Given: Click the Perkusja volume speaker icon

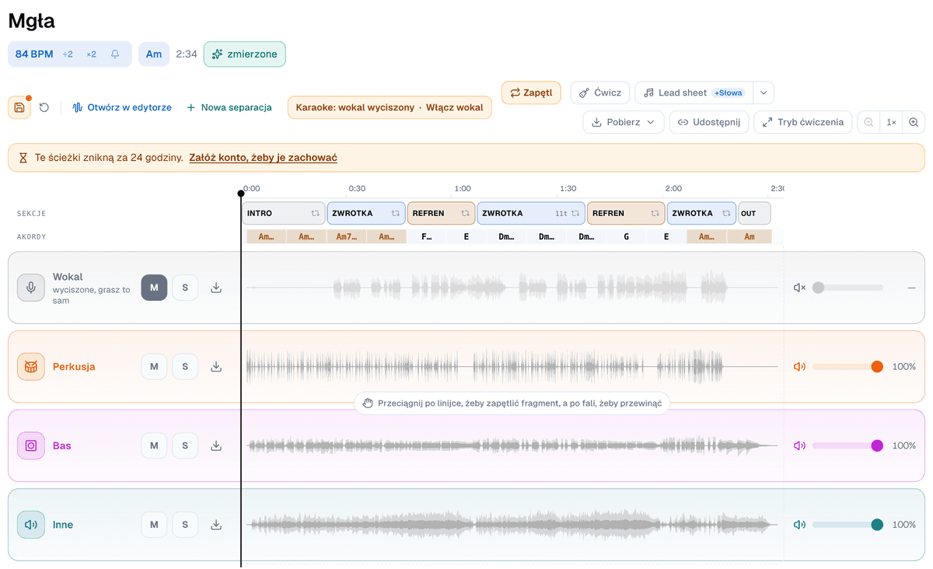Looking at the screenshot, I should (799, 367).
